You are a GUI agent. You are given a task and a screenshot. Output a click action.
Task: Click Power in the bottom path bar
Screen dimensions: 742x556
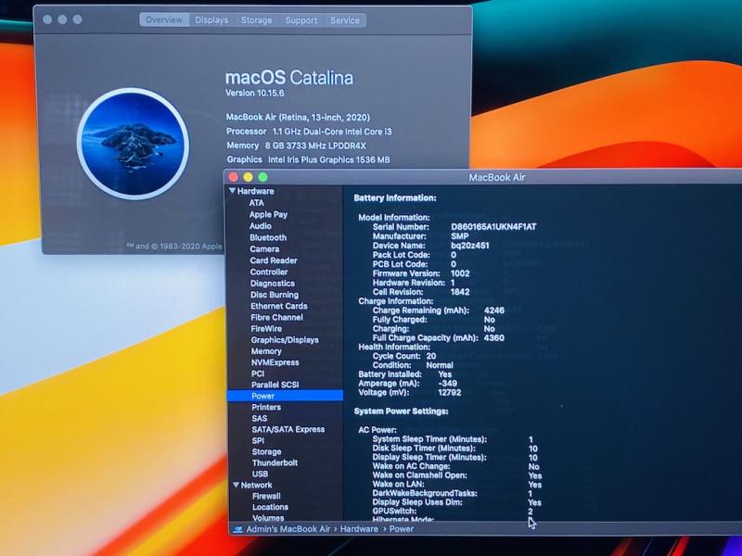click(402, 529)
